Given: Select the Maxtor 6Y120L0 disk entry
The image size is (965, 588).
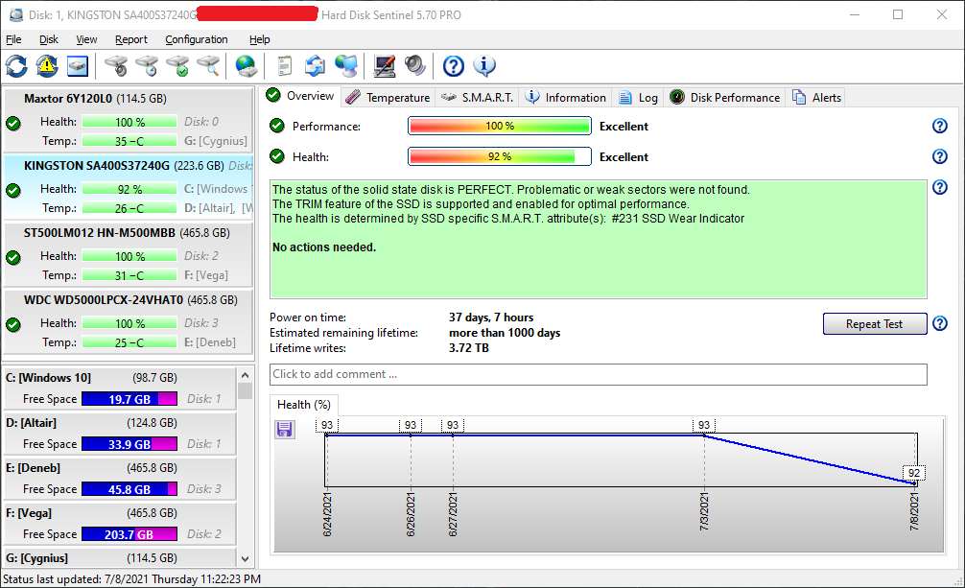Looking at the screenshot, I should [128, 120].
